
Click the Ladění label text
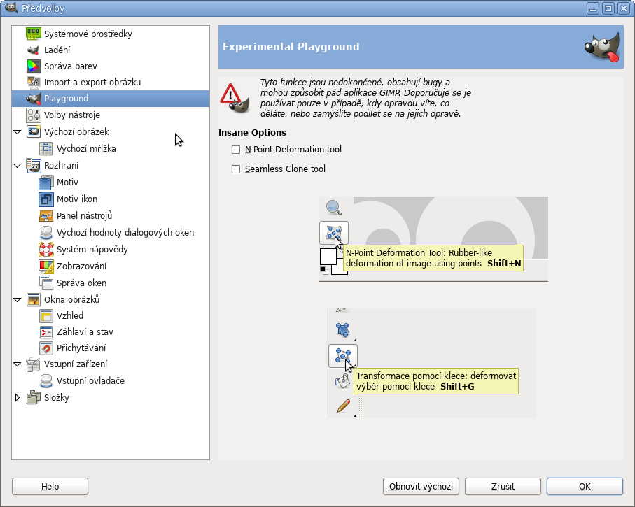(x=57, y=50)
